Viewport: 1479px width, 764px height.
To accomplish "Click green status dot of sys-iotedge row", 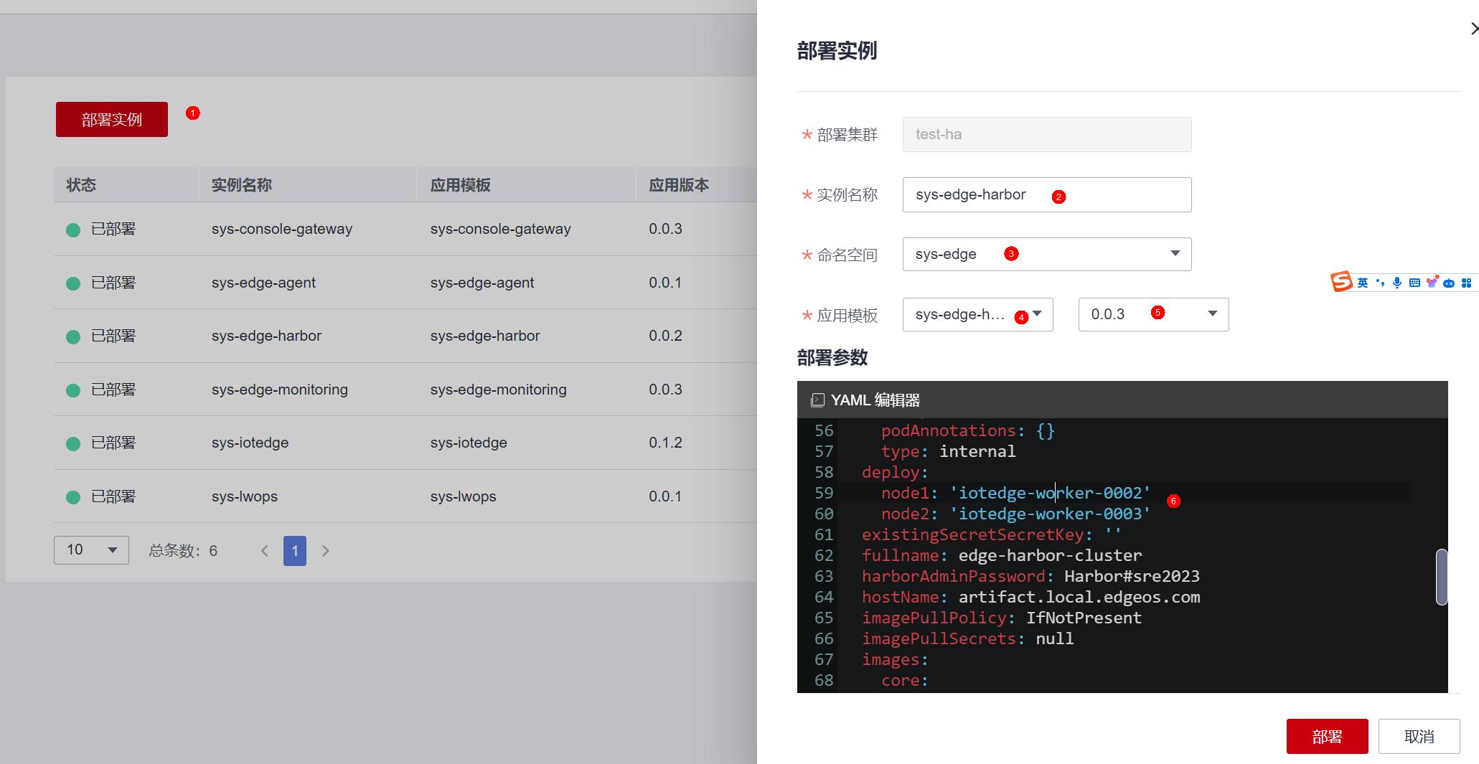I will tap(73, 444).
